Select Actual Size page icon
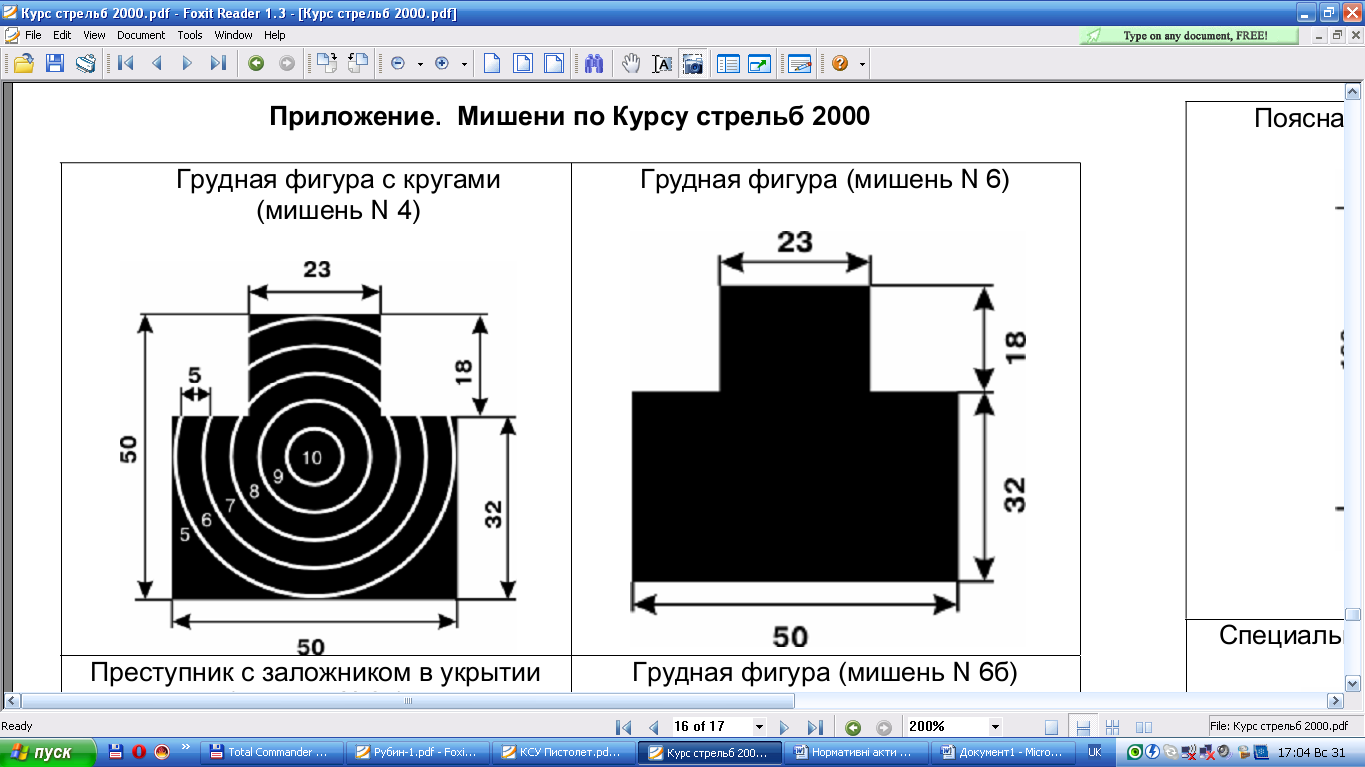The image size is (1365, 767). click(492, 63)
